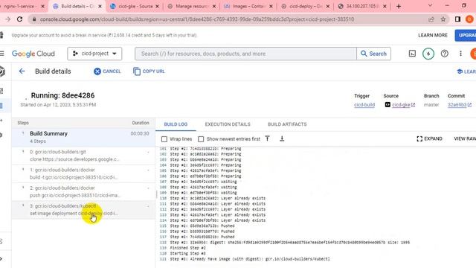The image size is (476, 268).
Task: Copy the build URL
Action: [149, 71]
